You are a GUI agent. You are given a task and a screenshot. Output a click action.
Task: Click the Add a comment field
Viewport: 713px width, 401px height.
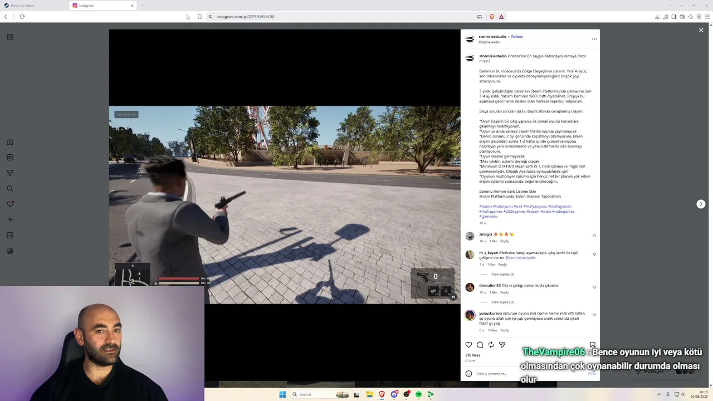pos(529,374)
